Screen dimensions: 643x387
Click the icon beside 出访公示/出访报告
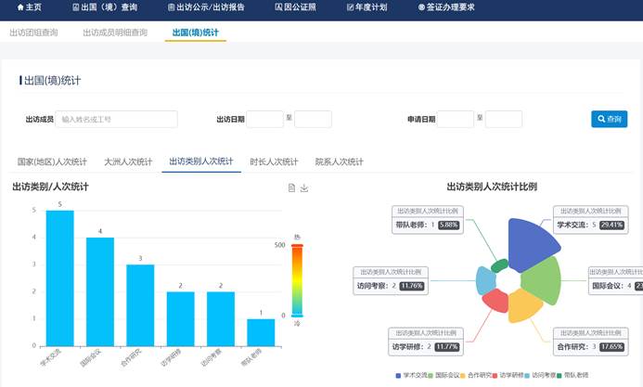click(x=171, y=7)
